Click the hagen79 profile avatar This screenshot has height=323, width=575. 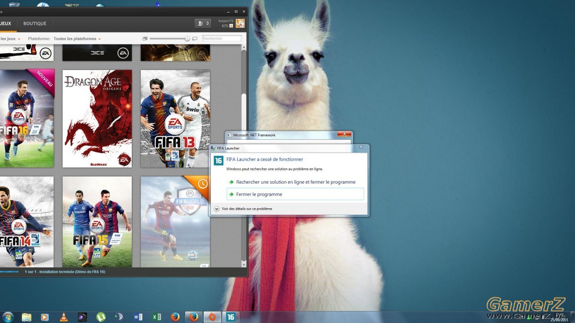tap(240, 23)
